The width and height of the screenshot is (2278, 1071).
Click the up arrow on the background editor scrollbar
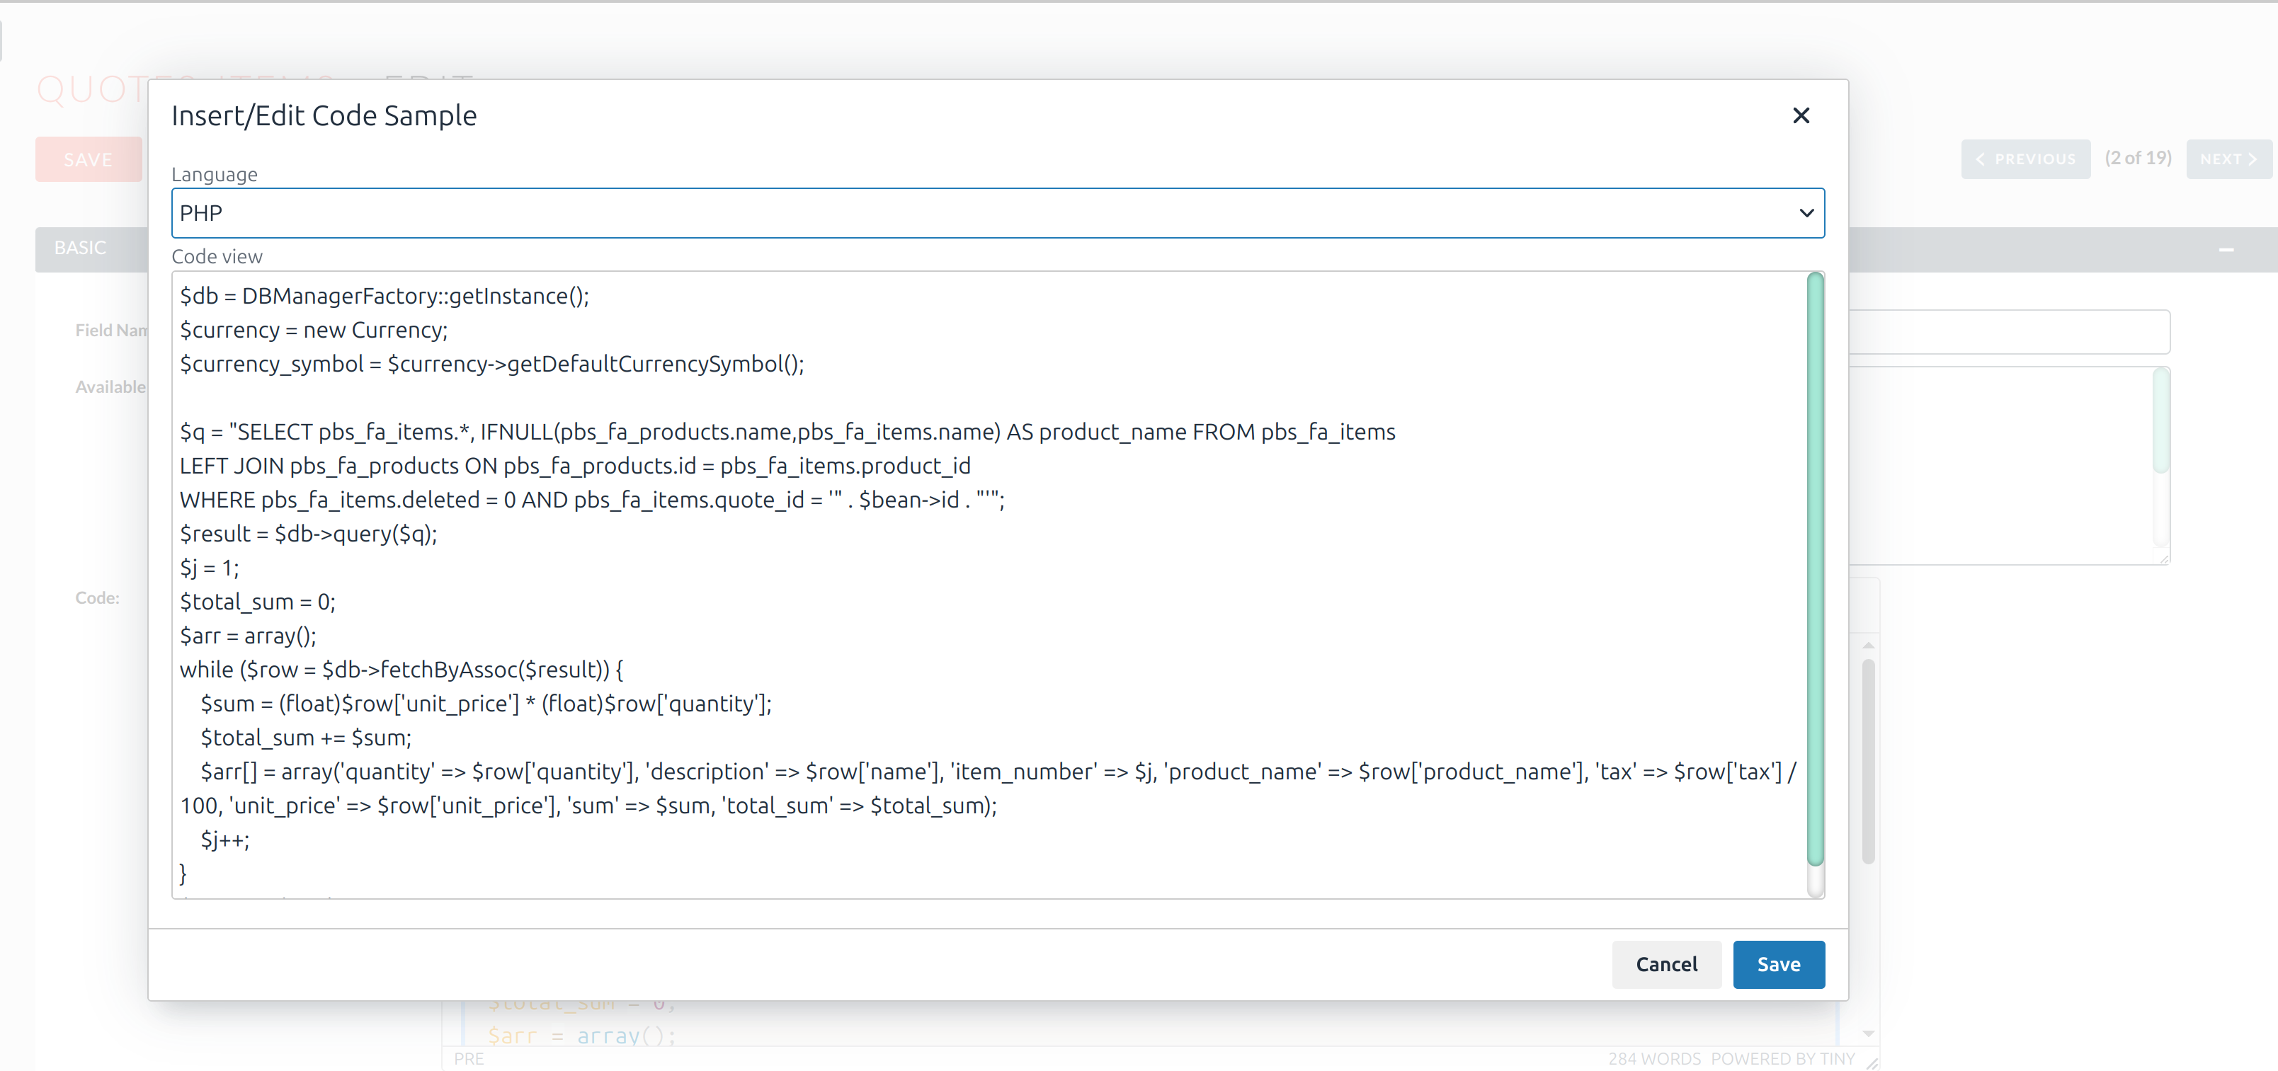coord(1868,645)
